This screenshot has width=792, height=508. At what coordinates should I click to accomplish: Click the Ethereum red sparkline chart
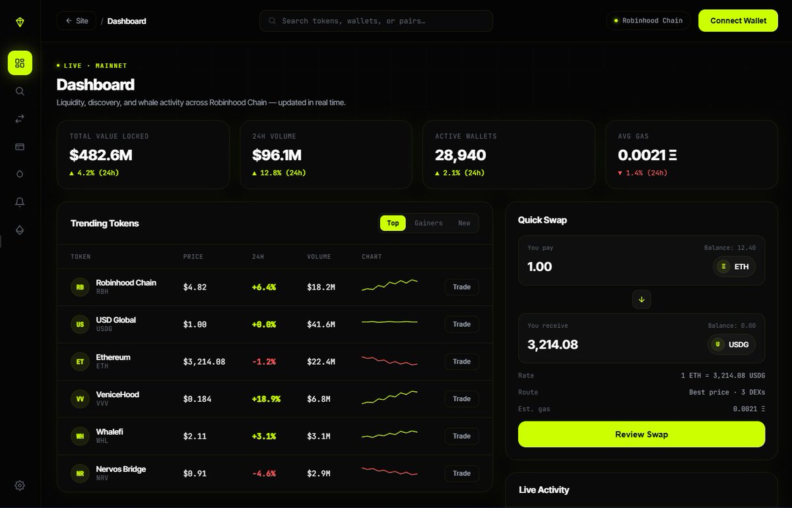(x=389, y=361)
